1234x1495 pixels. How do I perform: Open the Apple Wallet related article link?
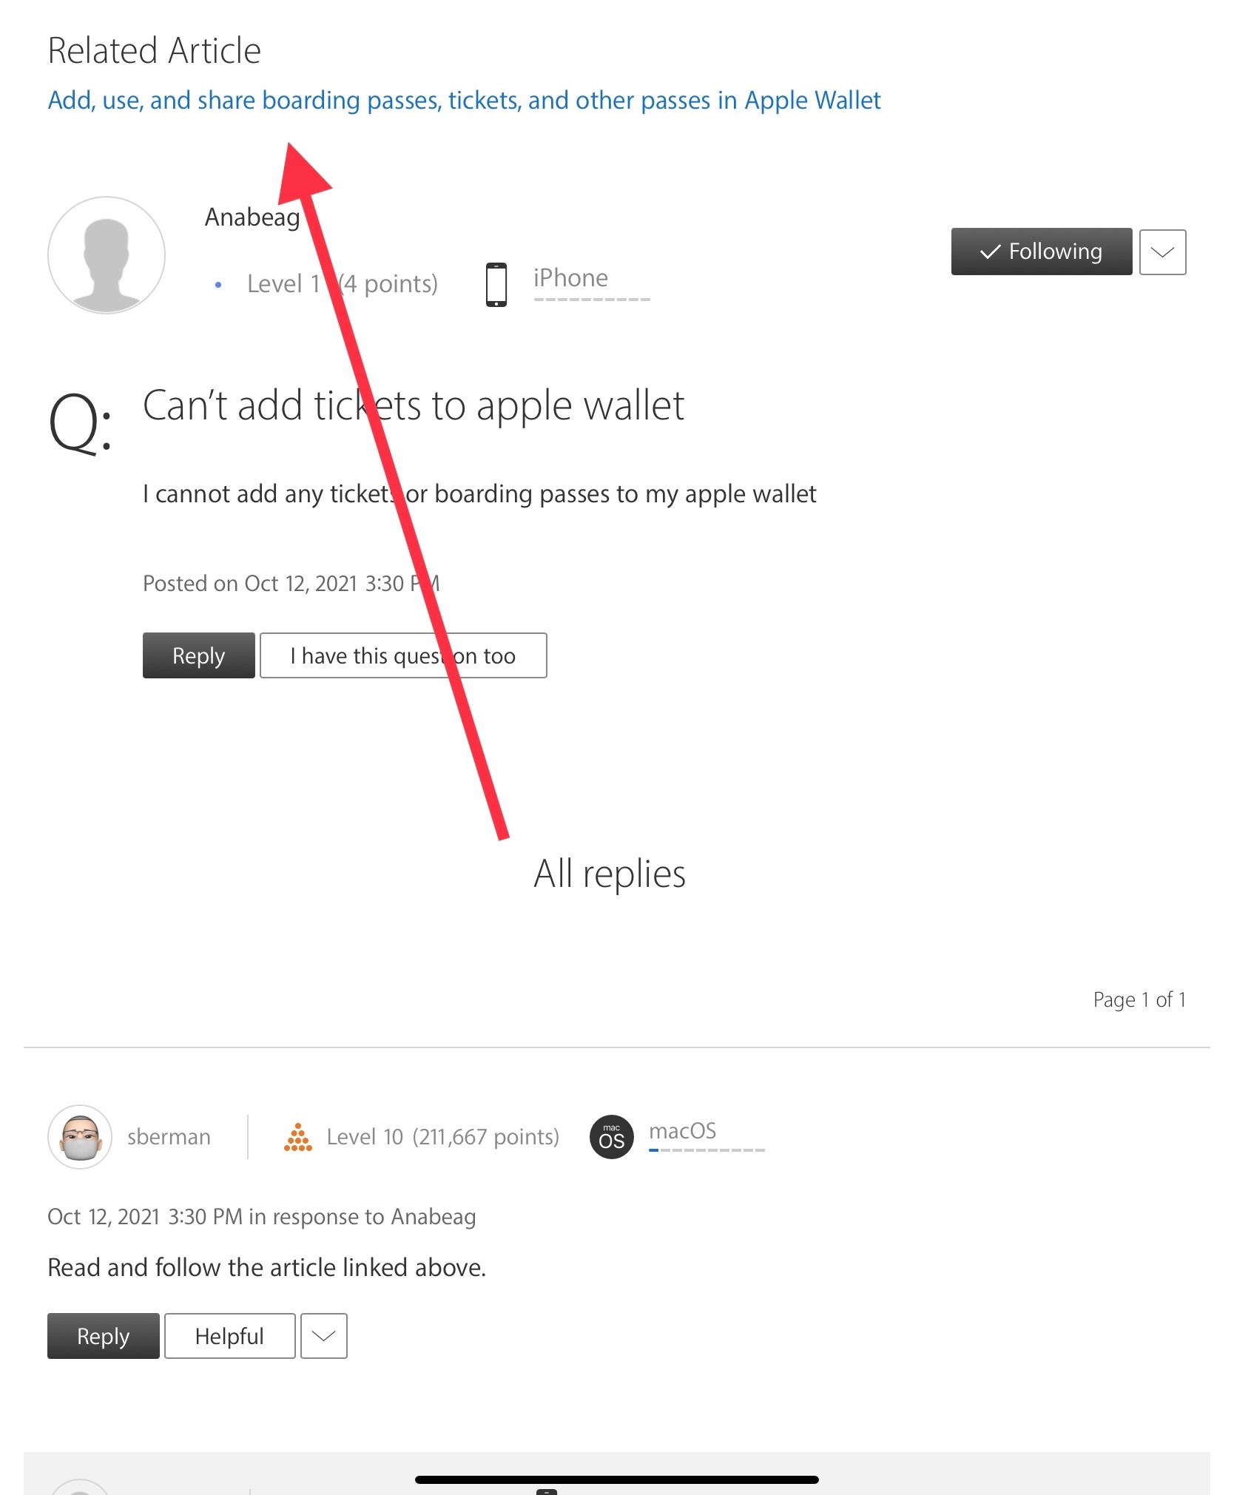(x=465, y=100)
